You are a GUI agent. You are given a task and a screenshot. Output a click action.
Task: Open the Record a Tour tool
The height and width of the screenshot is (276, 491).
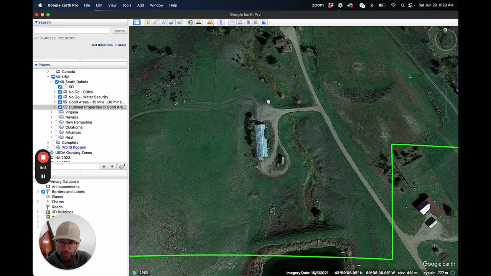click(x=180, y=22)
